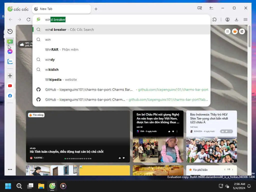Viewport: 256px width, 192px height.
Task: Go to next Tin phổ biến page arrow
Action: coord(232,169)
